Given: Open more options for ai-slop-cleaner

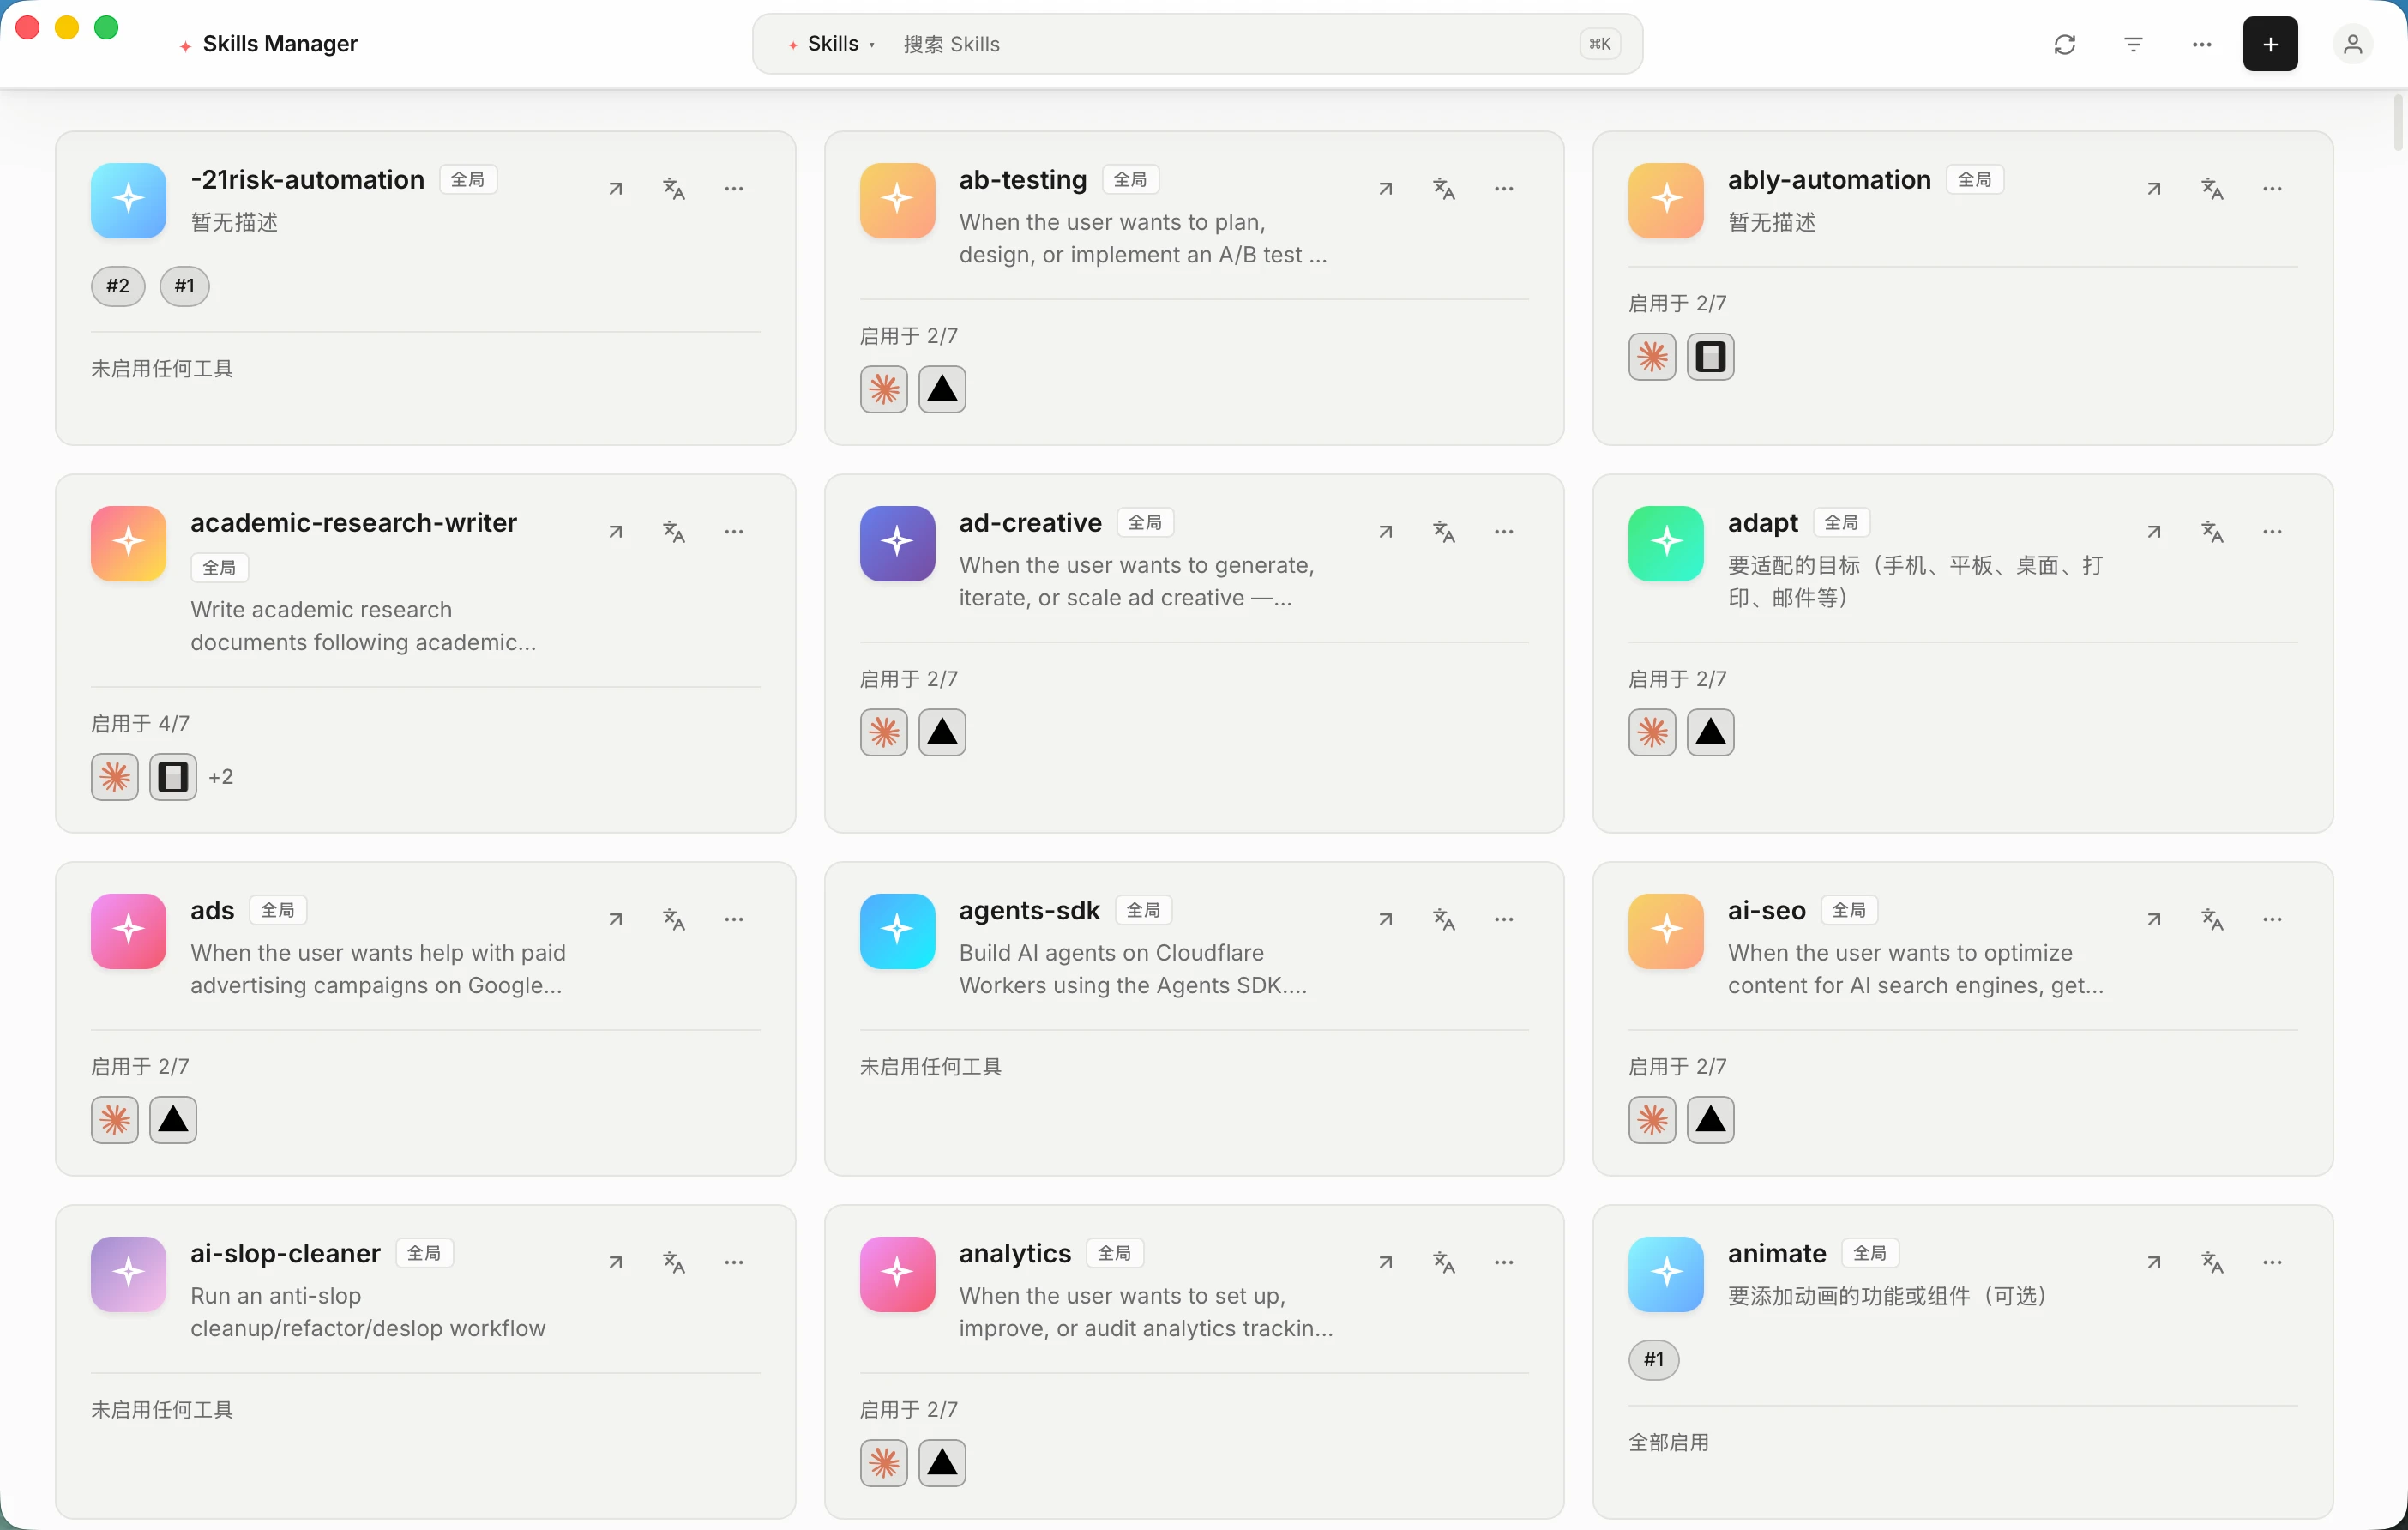Looking at the screenshot, I should click(x=734, y=1263).
